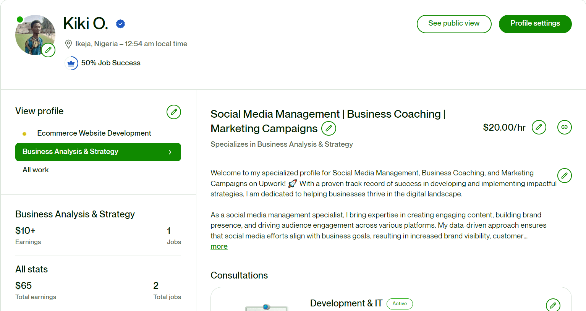The height and width of the screenshot is (311, 586).
Task: Edit the $20.00/hr hourly rate
Action: pos(539,127)
